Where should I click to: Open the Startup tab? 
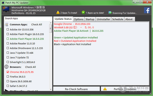[90, 19]
